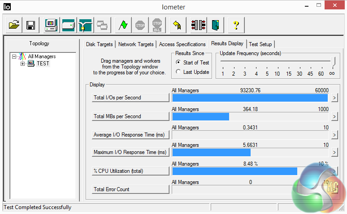Select the Last Update radio button
The height and width of the screenshot is (214, 347).
(x=178, y=72)
